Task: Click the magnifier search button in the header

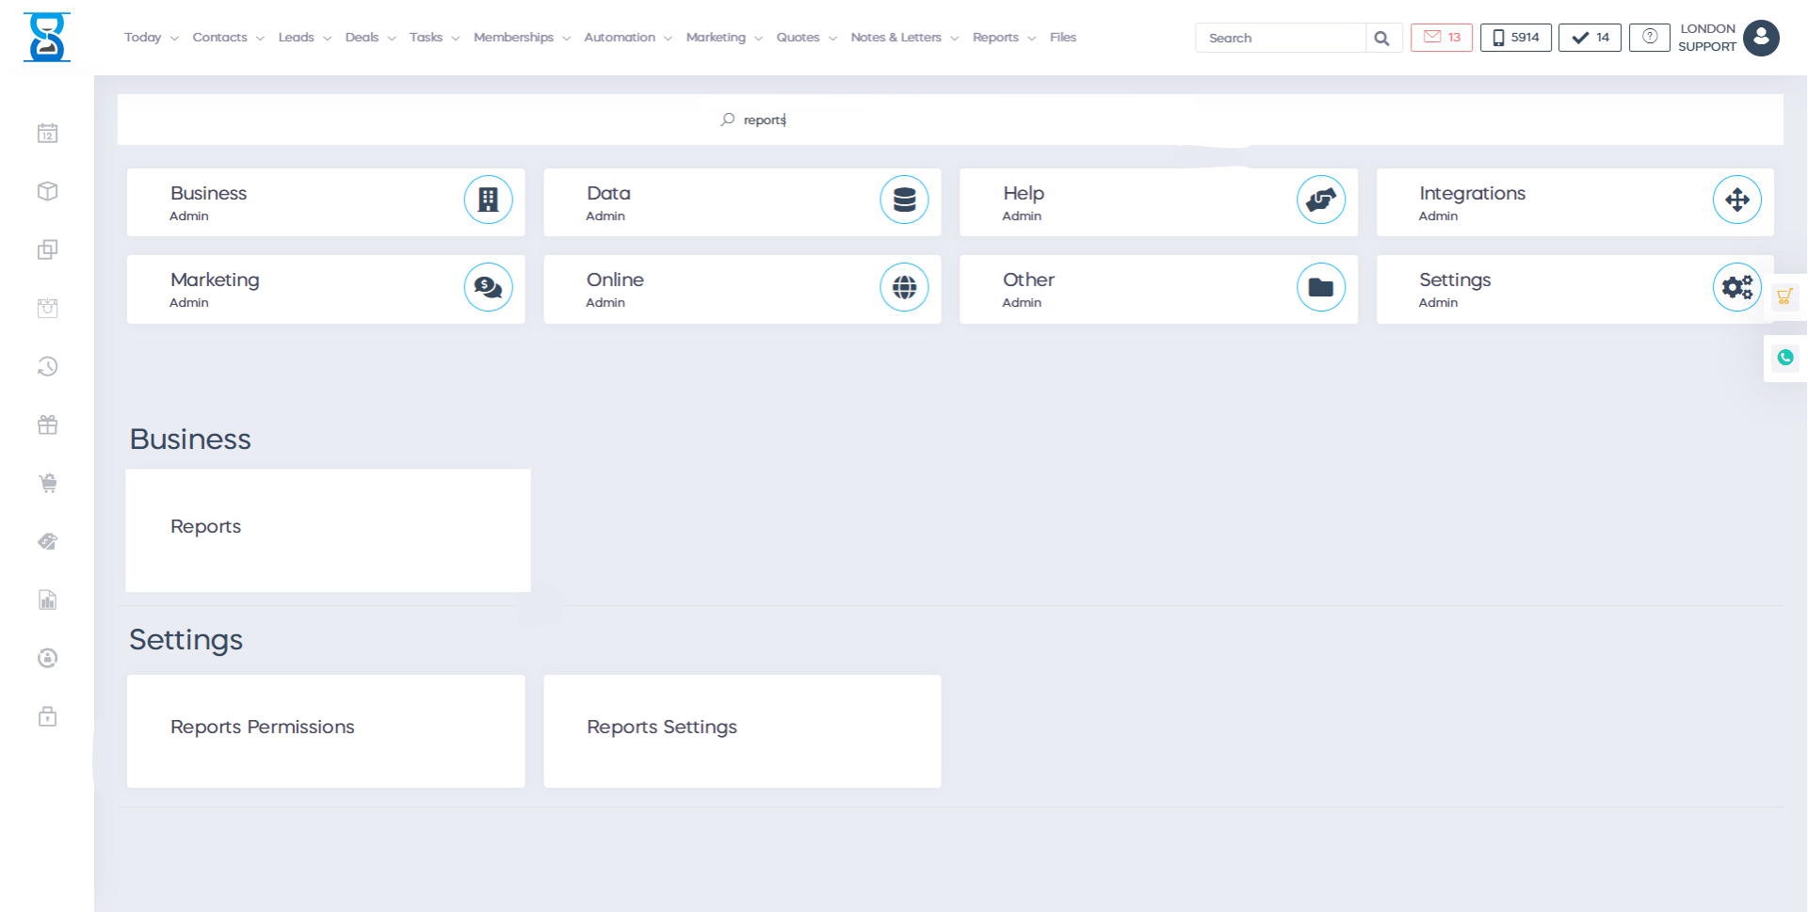Action: (x=1381, y=39)
